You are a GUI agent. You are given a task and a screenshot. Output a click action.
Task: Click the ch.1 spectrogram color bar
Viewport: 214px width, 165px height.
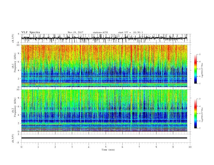(x=196, y=69)
